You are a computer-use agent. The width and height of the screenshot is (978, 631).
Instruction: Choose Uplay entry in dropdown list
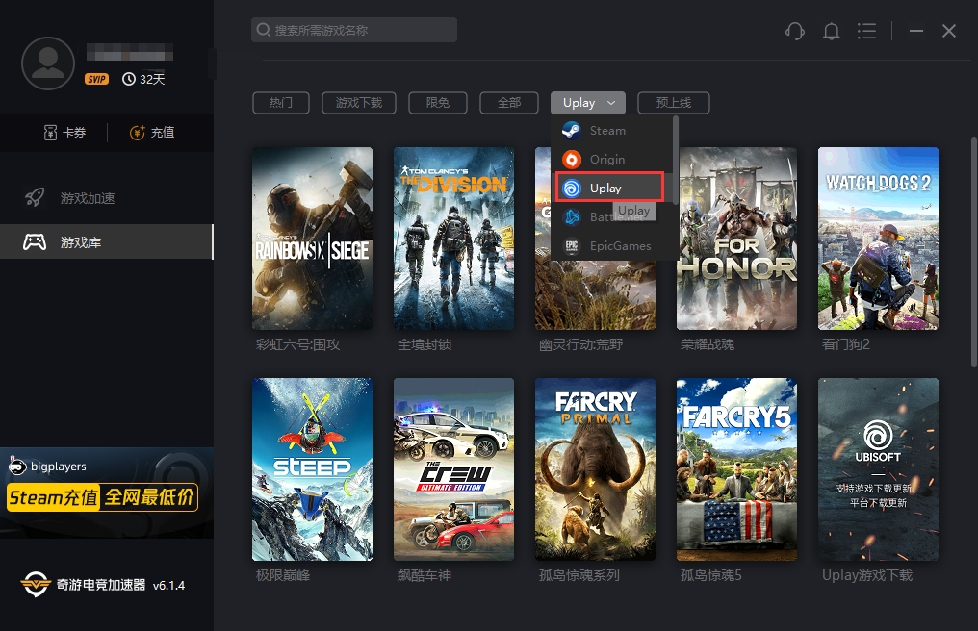click(609, 188)
